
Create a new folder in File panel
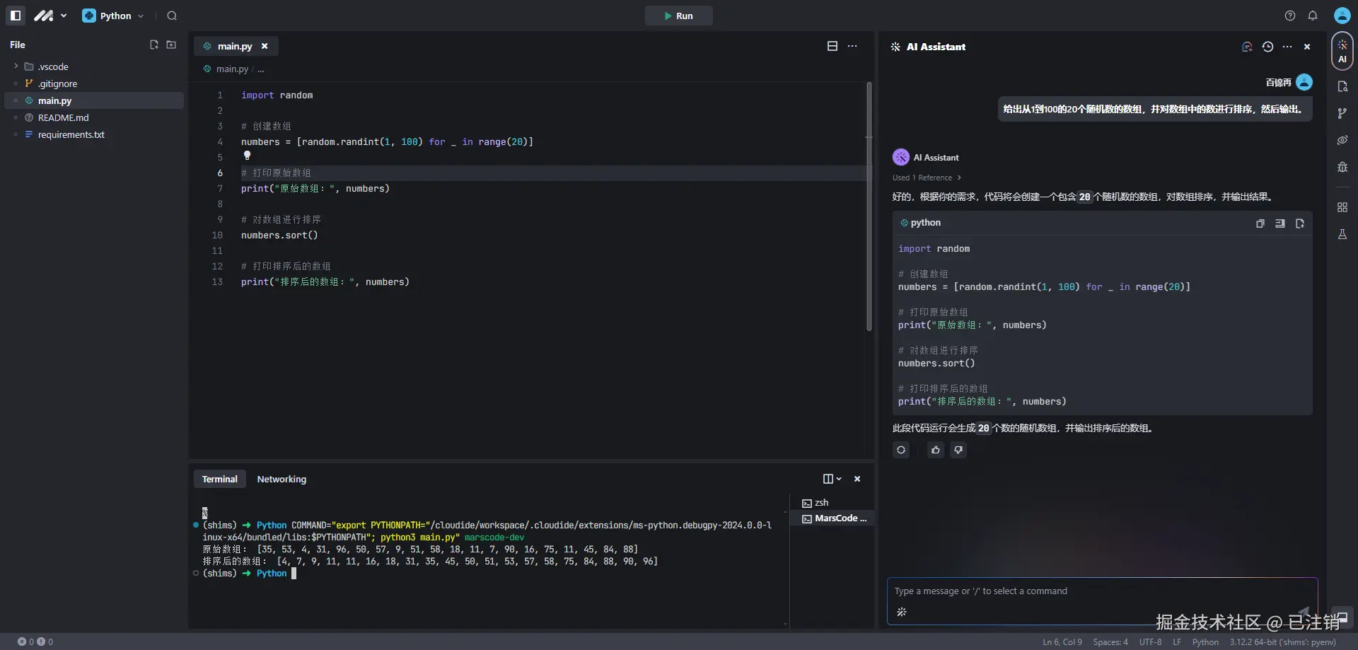171,45
